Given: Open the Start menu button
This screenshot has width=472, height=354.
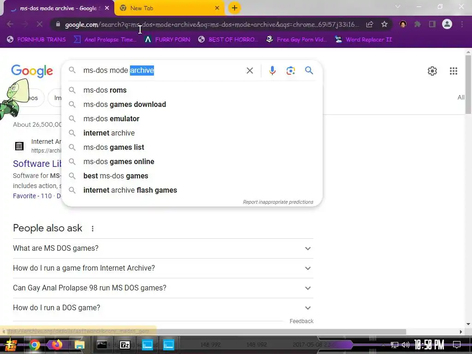Looking at the screenshot, I should click(12, 345).
